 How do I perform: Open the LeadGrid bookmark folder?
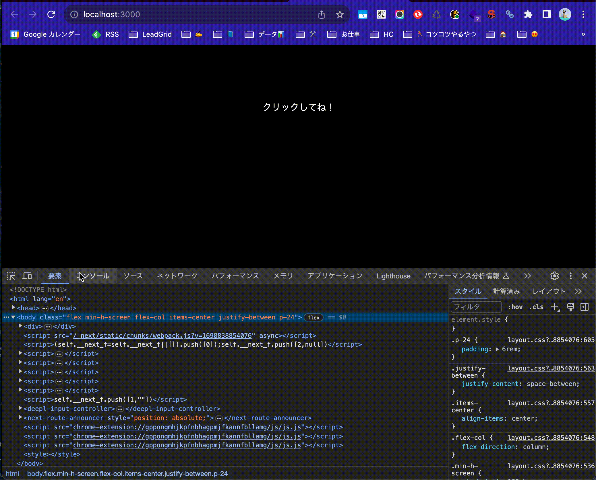[150, 34]
